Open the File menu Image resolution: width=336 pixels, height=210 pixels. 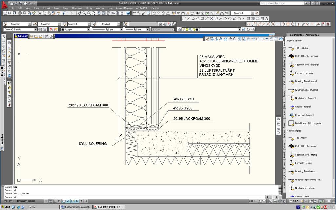(12, 8)
